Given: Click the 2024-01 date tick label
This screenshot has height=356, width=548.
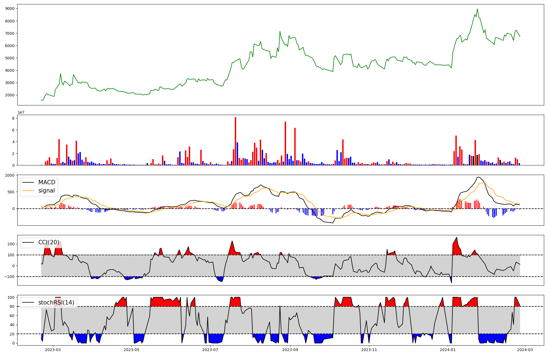Looking at the screenshot, I should [x=448, y=350].
